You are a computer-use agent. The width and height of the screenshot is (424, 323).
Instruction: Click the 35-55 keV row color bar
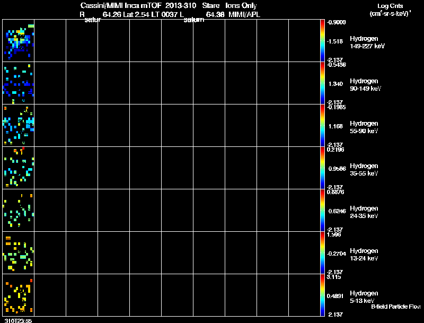click(322, 168)
